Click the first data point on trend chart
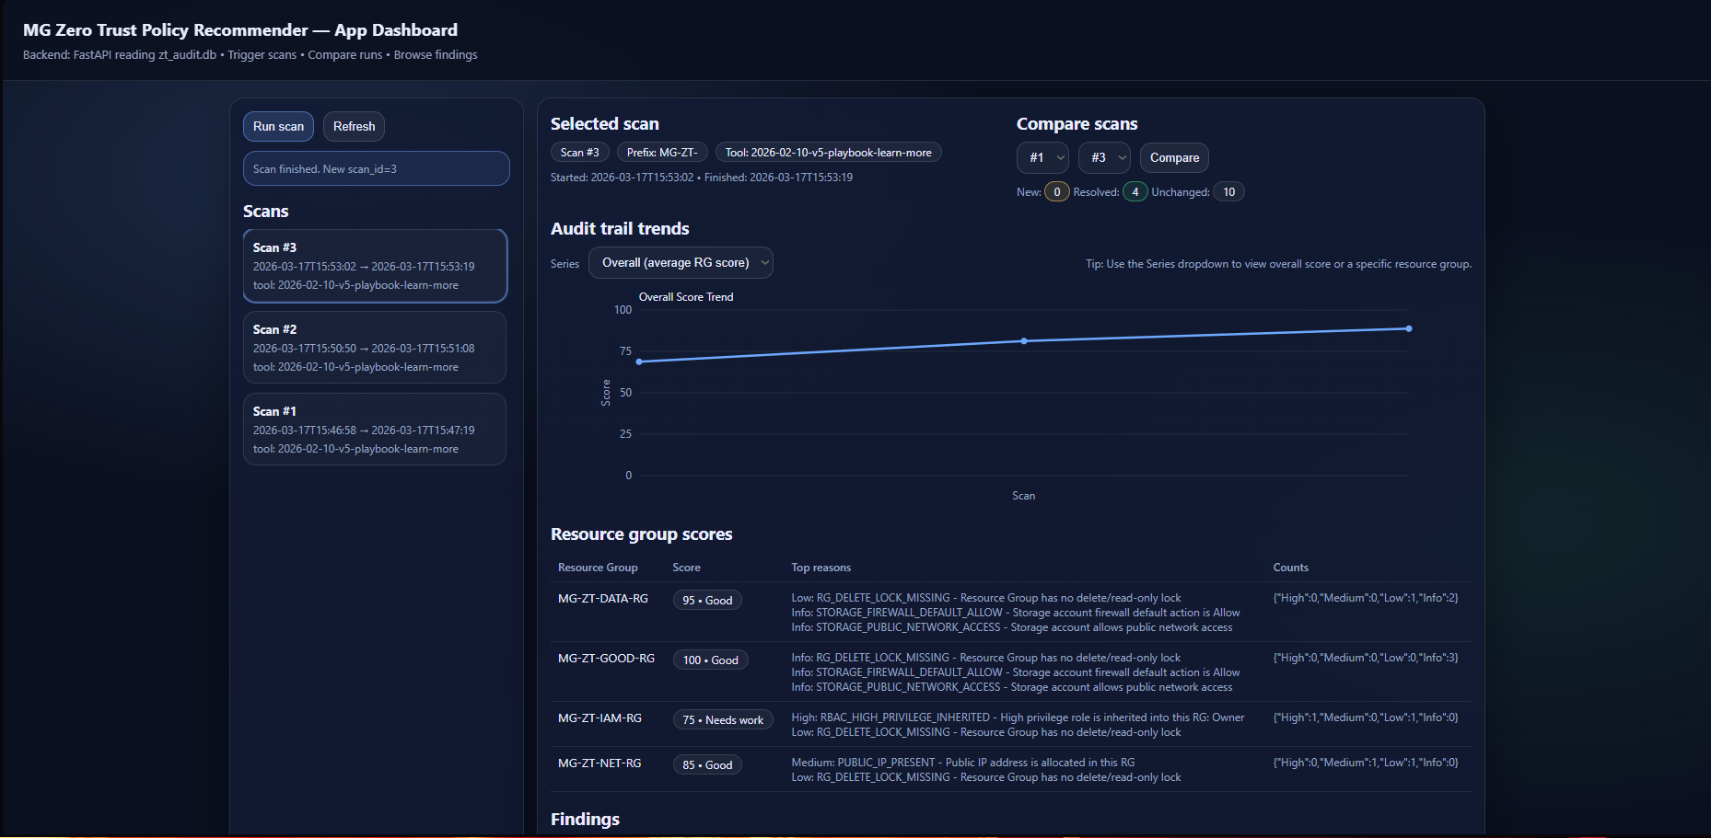The width and height of the screenshot is (1711, 838). (639, 362)
